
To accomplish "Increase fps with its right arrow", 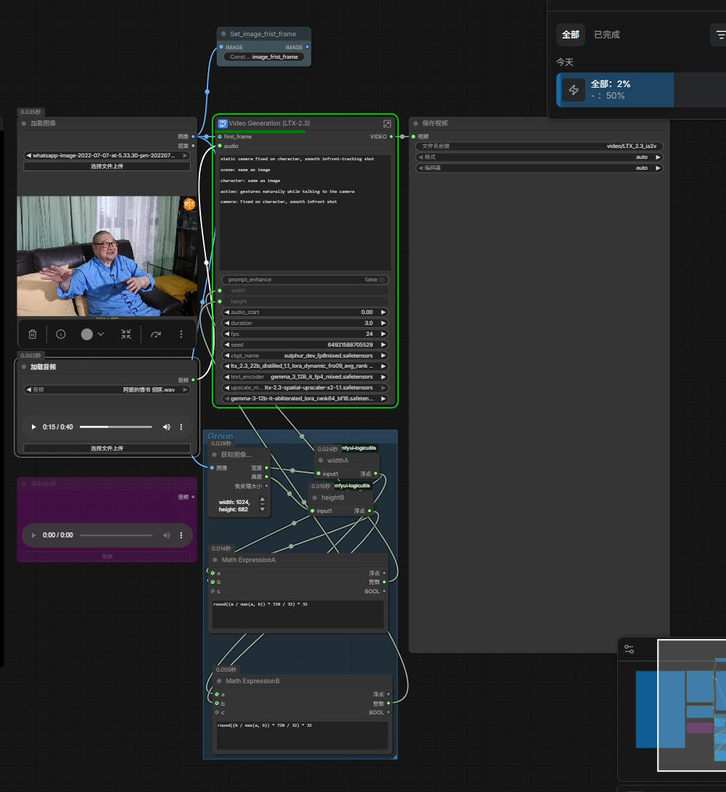I will (x=384, y=334).
